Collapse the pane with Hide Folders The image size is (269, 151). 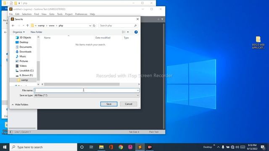pyautogui.click(x=20, y=104)
